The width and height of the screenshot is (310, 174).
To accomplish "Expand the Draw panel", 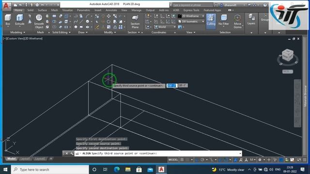I will pyautogui.click(x=83, y=32).
